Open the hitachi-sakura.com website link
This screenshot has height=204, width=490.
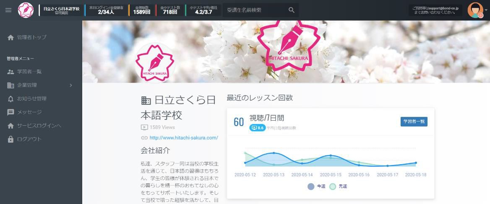[x=183, y=138]
